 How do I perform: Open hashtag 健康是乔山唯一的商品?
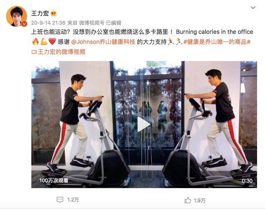click(x=217, y=42)
